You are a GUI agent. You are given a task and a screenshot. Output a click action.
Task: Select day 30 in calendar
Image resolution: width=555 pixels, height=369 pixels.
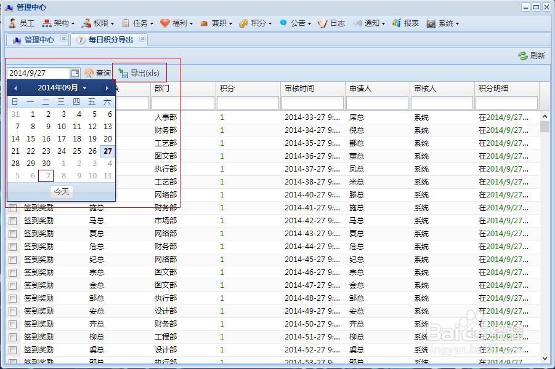point(46,164)
